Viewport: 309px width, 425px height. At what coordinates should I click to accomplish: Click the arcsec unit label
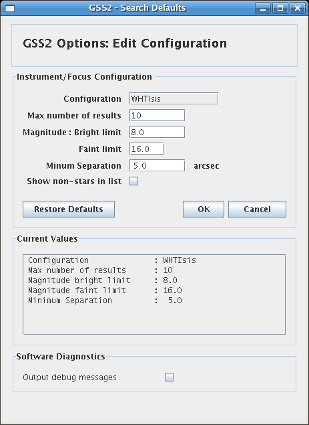(206, 166)
